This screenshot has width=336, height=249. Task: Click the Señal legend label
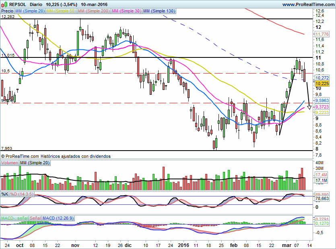click(35, 218)
